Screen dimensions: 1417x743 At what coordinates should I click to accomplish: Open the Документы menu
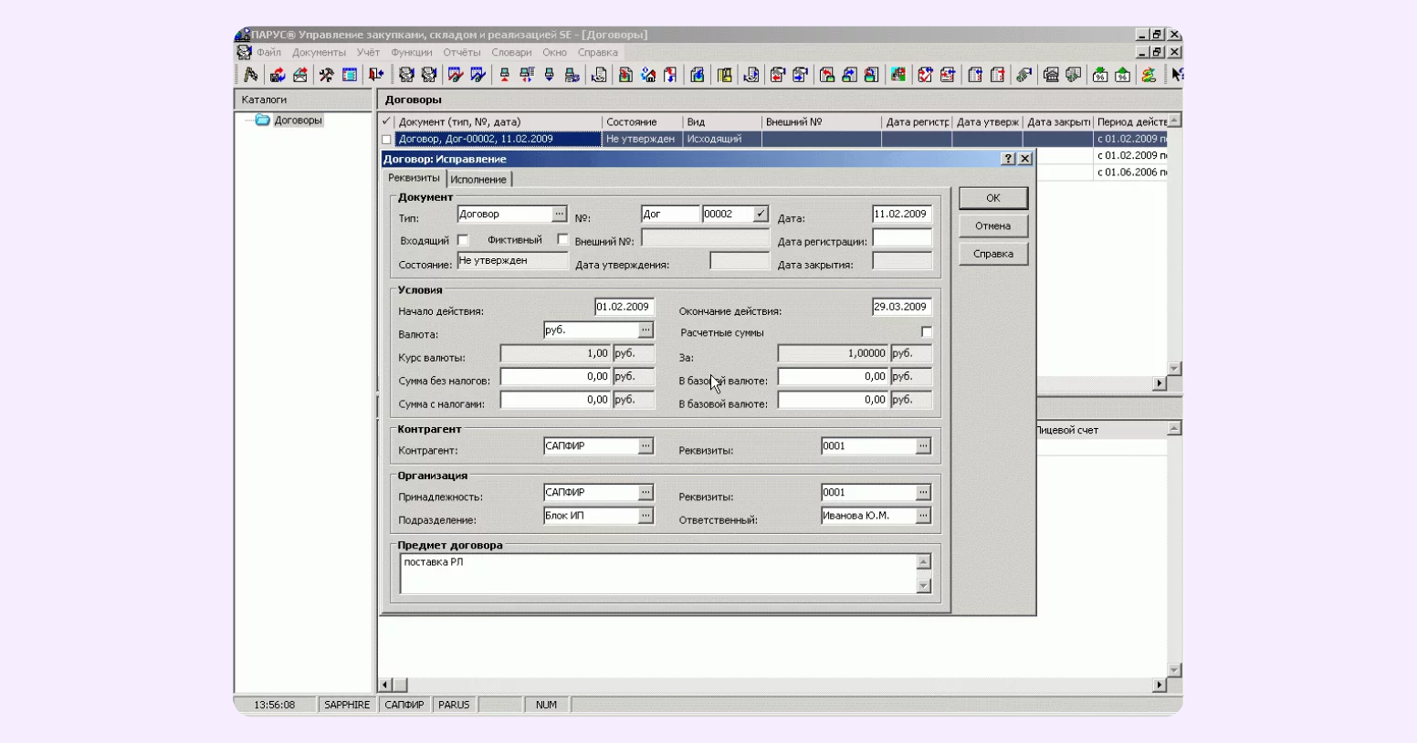(319, 52)
